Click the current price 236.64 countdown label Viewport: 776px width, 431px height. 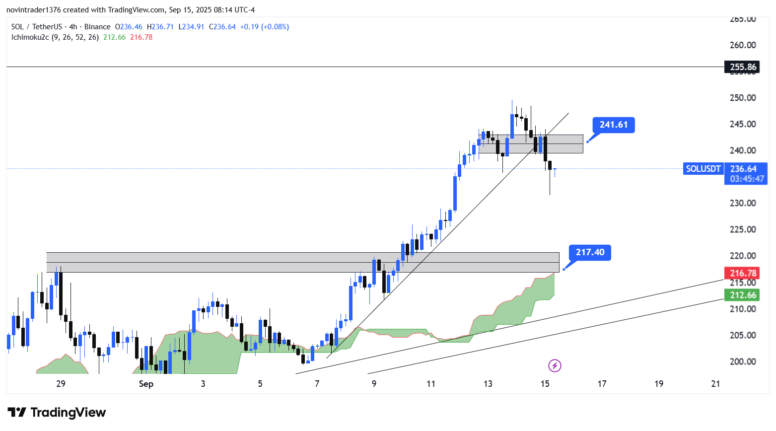[x=746, y=174]
